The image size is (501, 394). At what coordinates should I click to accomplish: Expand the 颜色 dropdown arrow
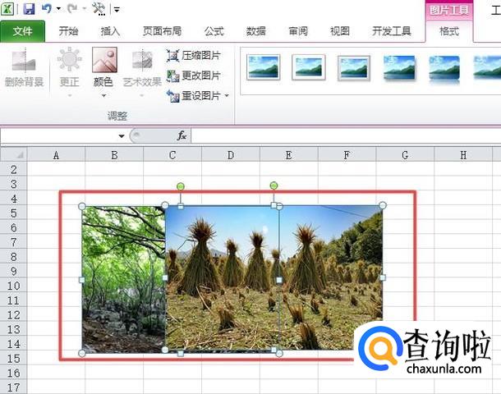[x=103, y=95]
